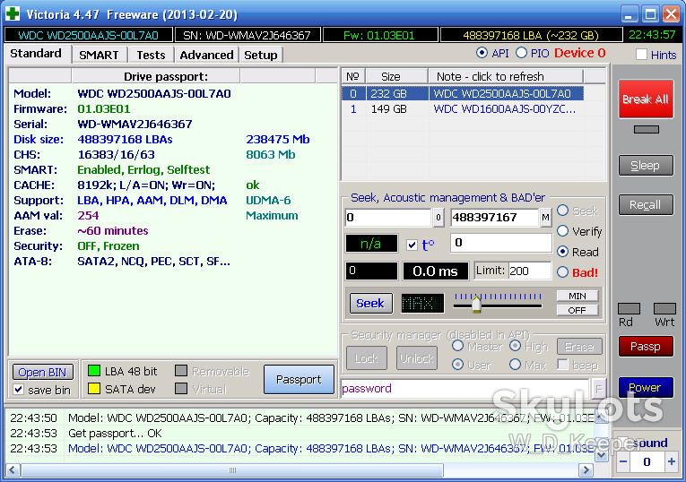Open the Tests tab

(151, 55)
